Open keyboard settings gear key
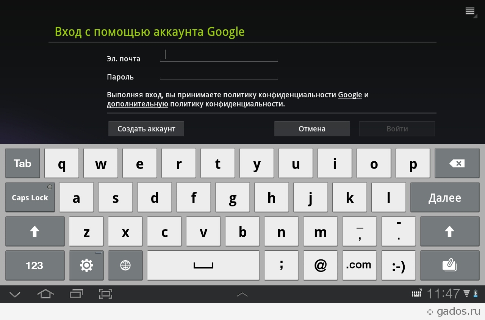Screen dimensions: 485x320 86,265
